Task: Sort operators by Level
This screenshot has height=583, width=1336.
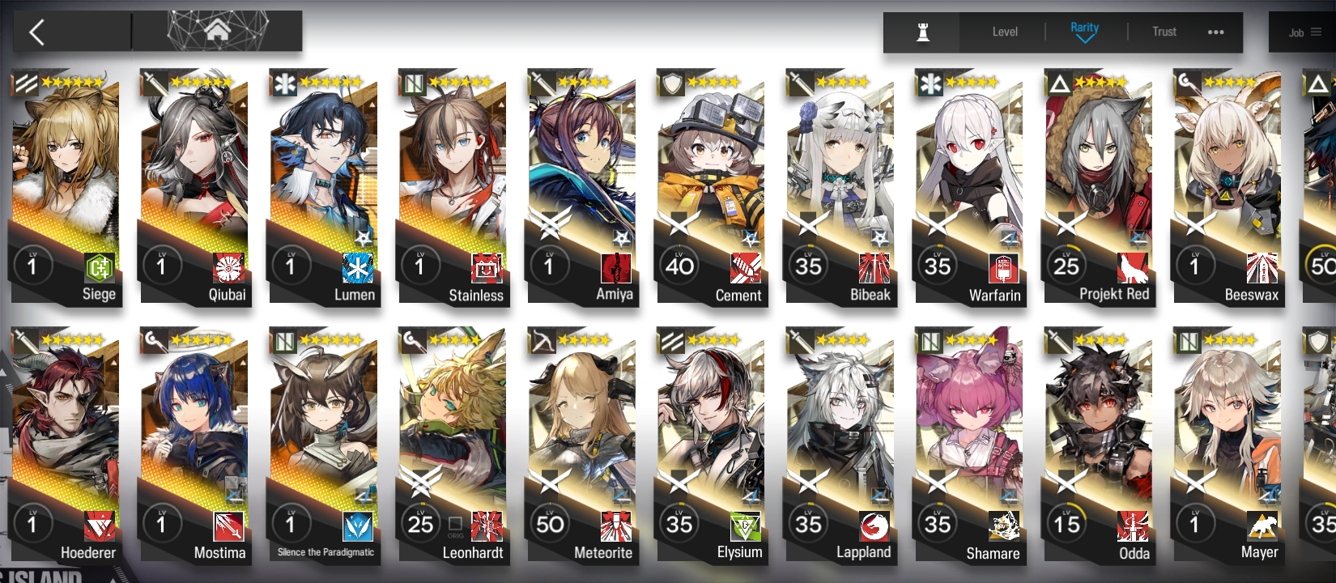Action: coord(1005,32)
